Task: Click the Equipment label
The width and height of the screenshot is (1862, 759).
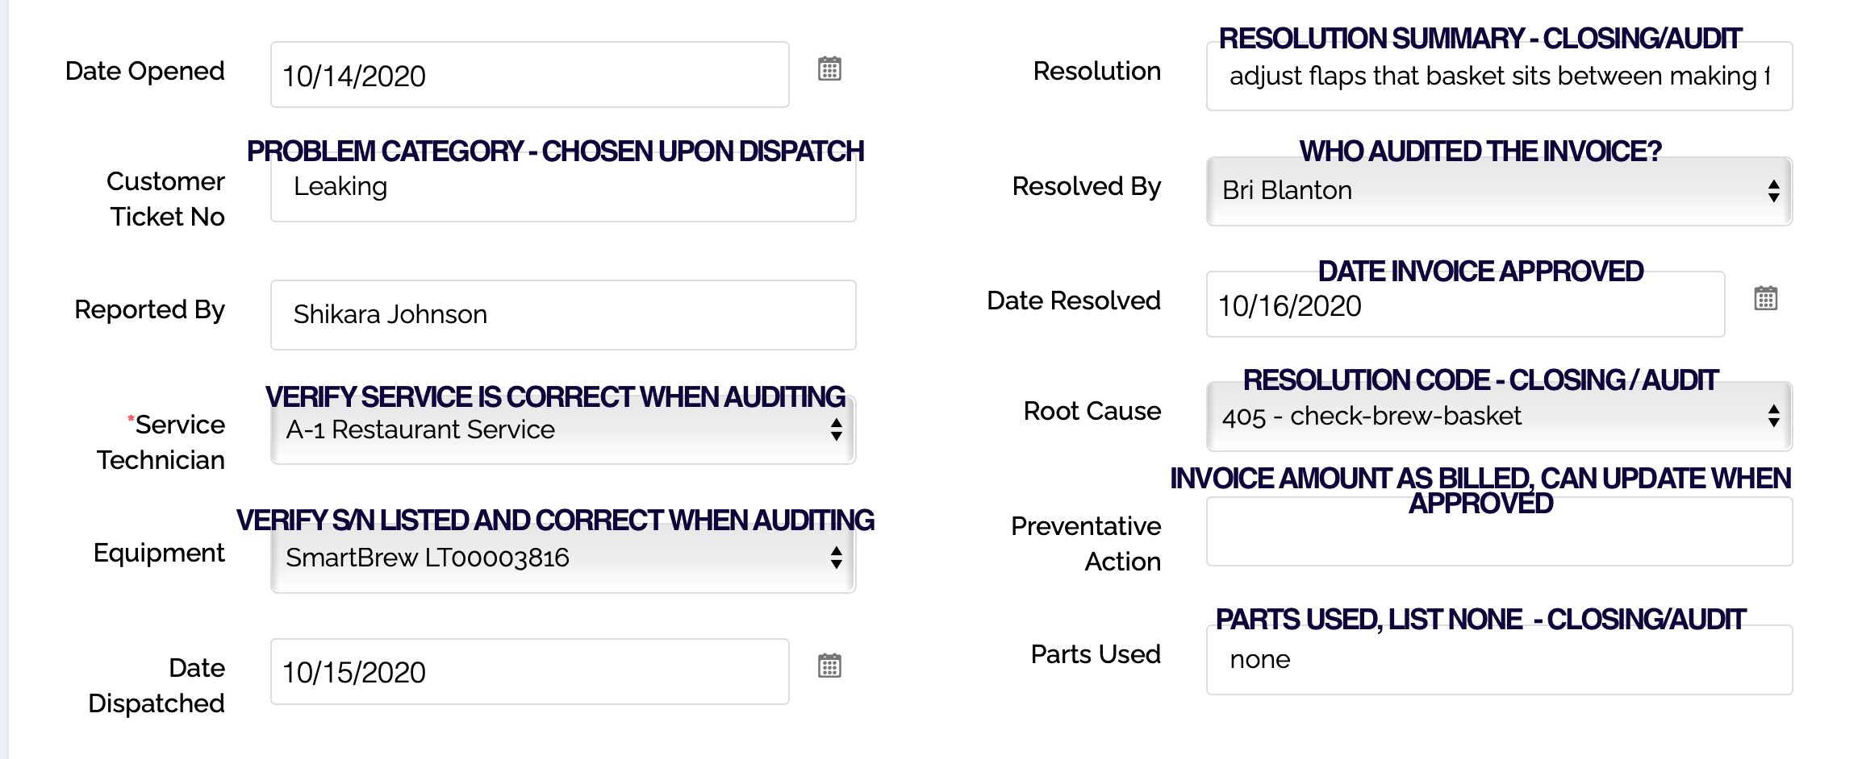Action: 159,553
